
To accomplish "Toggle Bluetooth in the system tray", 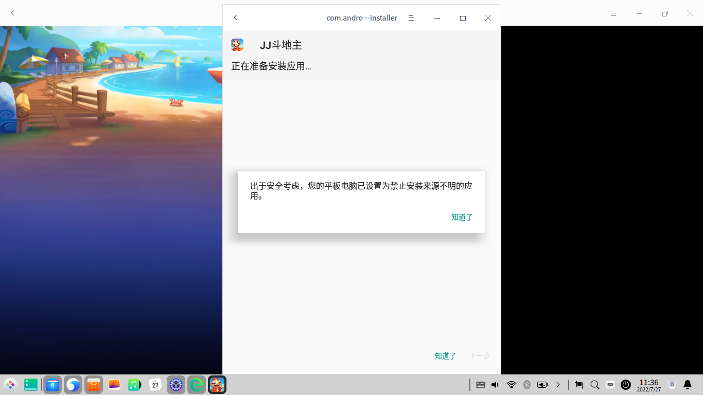I will tap(526, 384).
